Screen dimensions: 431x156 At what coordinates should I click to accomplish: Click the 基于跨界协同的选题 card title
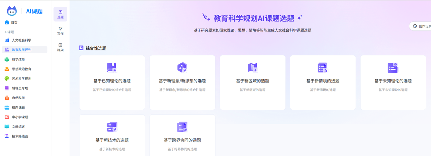point(182,140)
